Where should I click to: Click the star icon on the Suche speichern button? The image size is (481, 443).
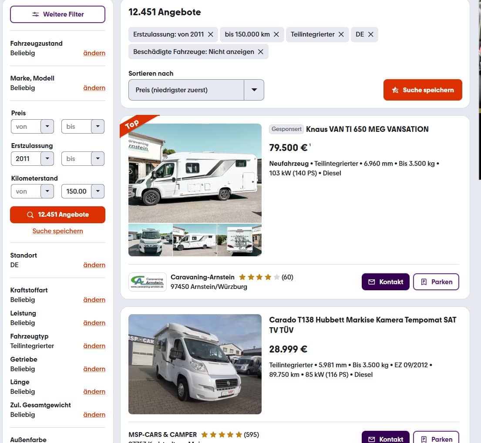pyautogui.click(x=395, y=90)
